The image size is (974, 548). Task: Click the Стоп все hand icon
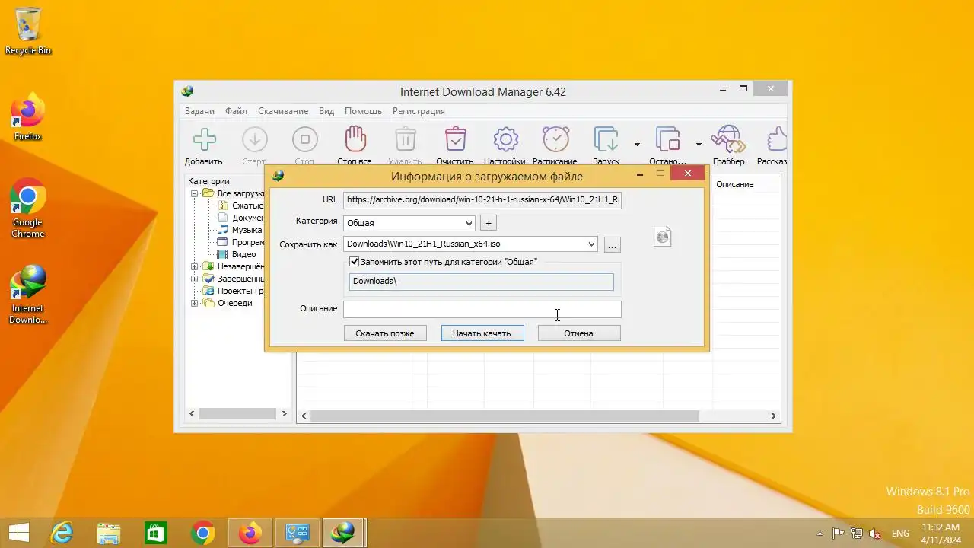coord(355,140)
